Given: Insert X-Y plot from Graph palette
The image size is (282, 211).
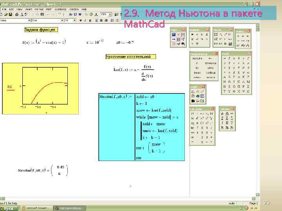Looking at the screenshot, I should pos(193,91).
